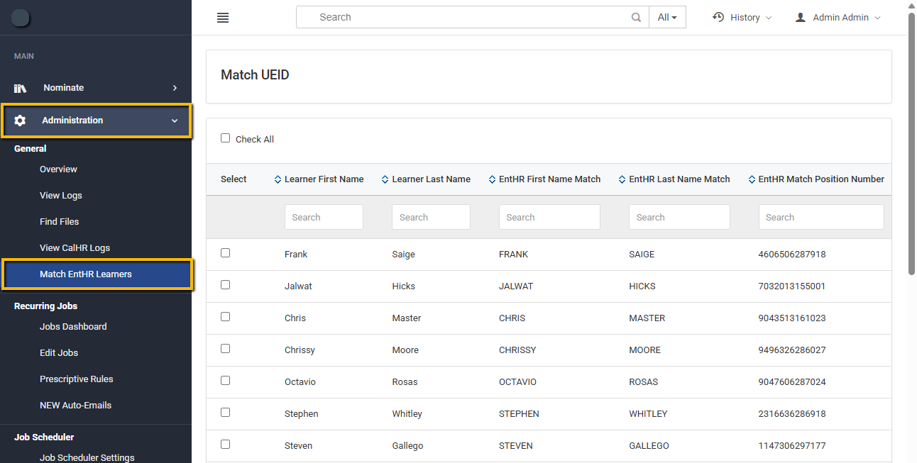Enable the Check All checkbox
This screenshot has height=463, width=917.
click(225, 138)
